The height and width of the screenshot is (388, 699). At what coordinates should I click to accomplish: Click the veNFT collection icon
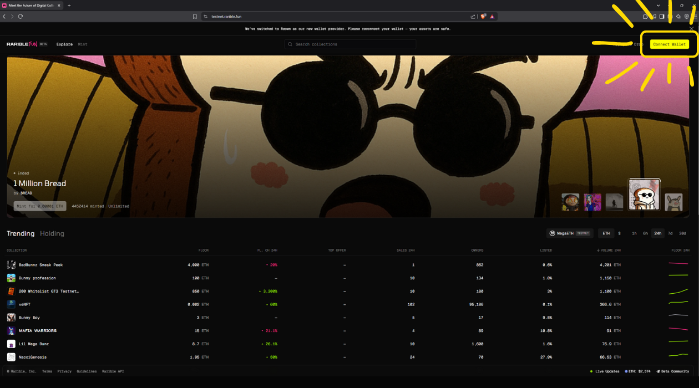(x=11, y=304)
